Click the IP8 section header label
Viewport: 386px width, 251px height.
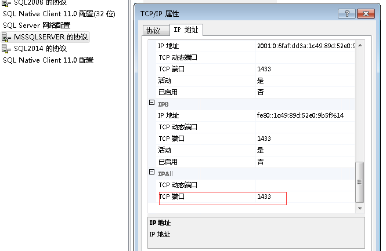[163, 104]
